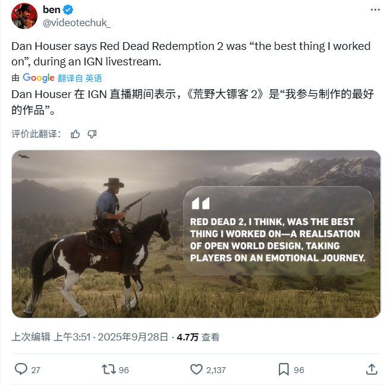The width and height of the screenshot is (390, 385).
Task: Click the reply speech bubble icon
Action: 21,370
